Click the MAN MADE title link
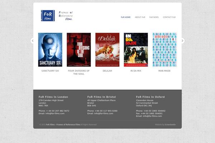The image size is (215, 143). 164,71
